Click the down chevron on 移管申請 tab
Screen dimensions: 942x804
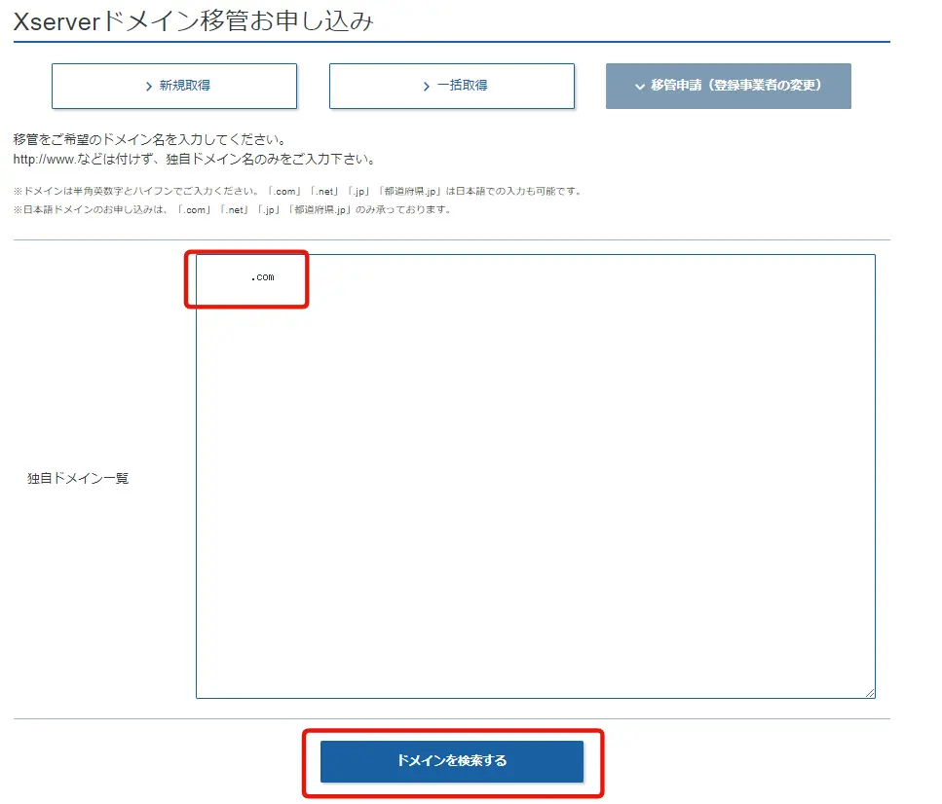(x=640, y=87)
